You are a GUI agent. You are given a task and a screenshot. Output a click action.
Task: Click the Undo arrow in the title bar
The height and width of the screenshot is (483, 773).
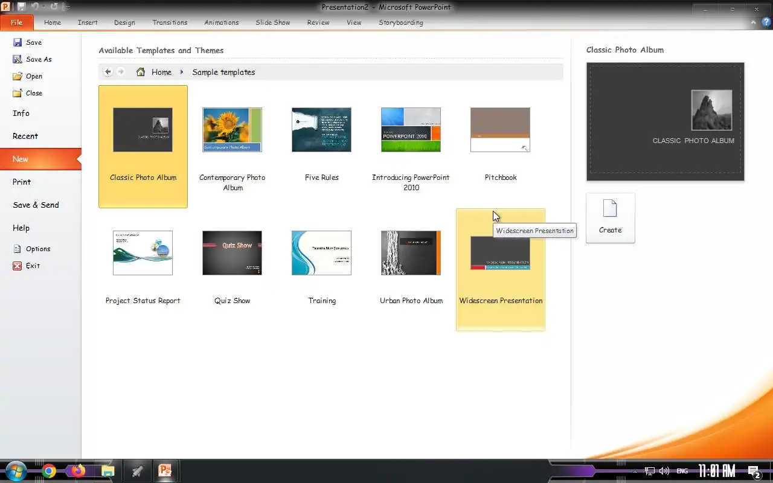coord(34,7)
